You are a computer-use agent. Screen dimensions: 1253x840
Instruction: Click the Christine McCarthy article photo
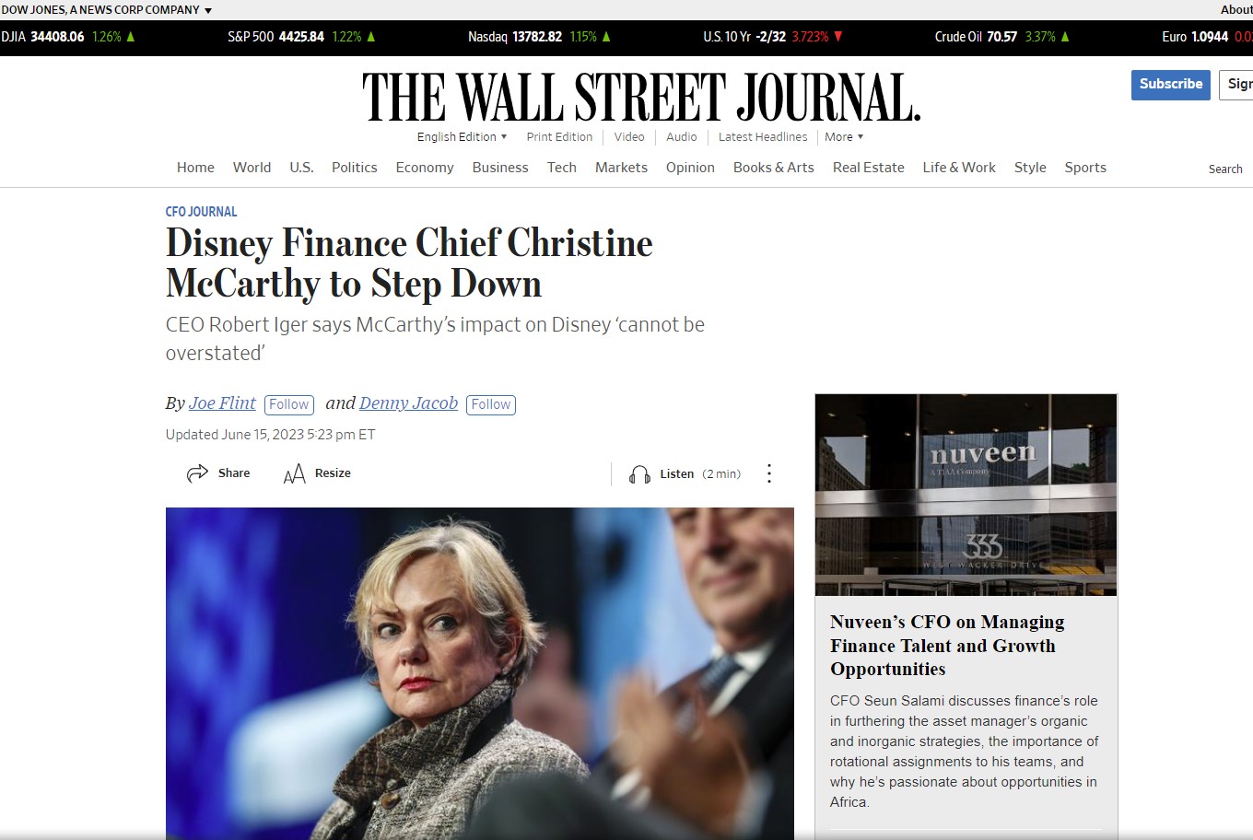(x=479, y=673)
